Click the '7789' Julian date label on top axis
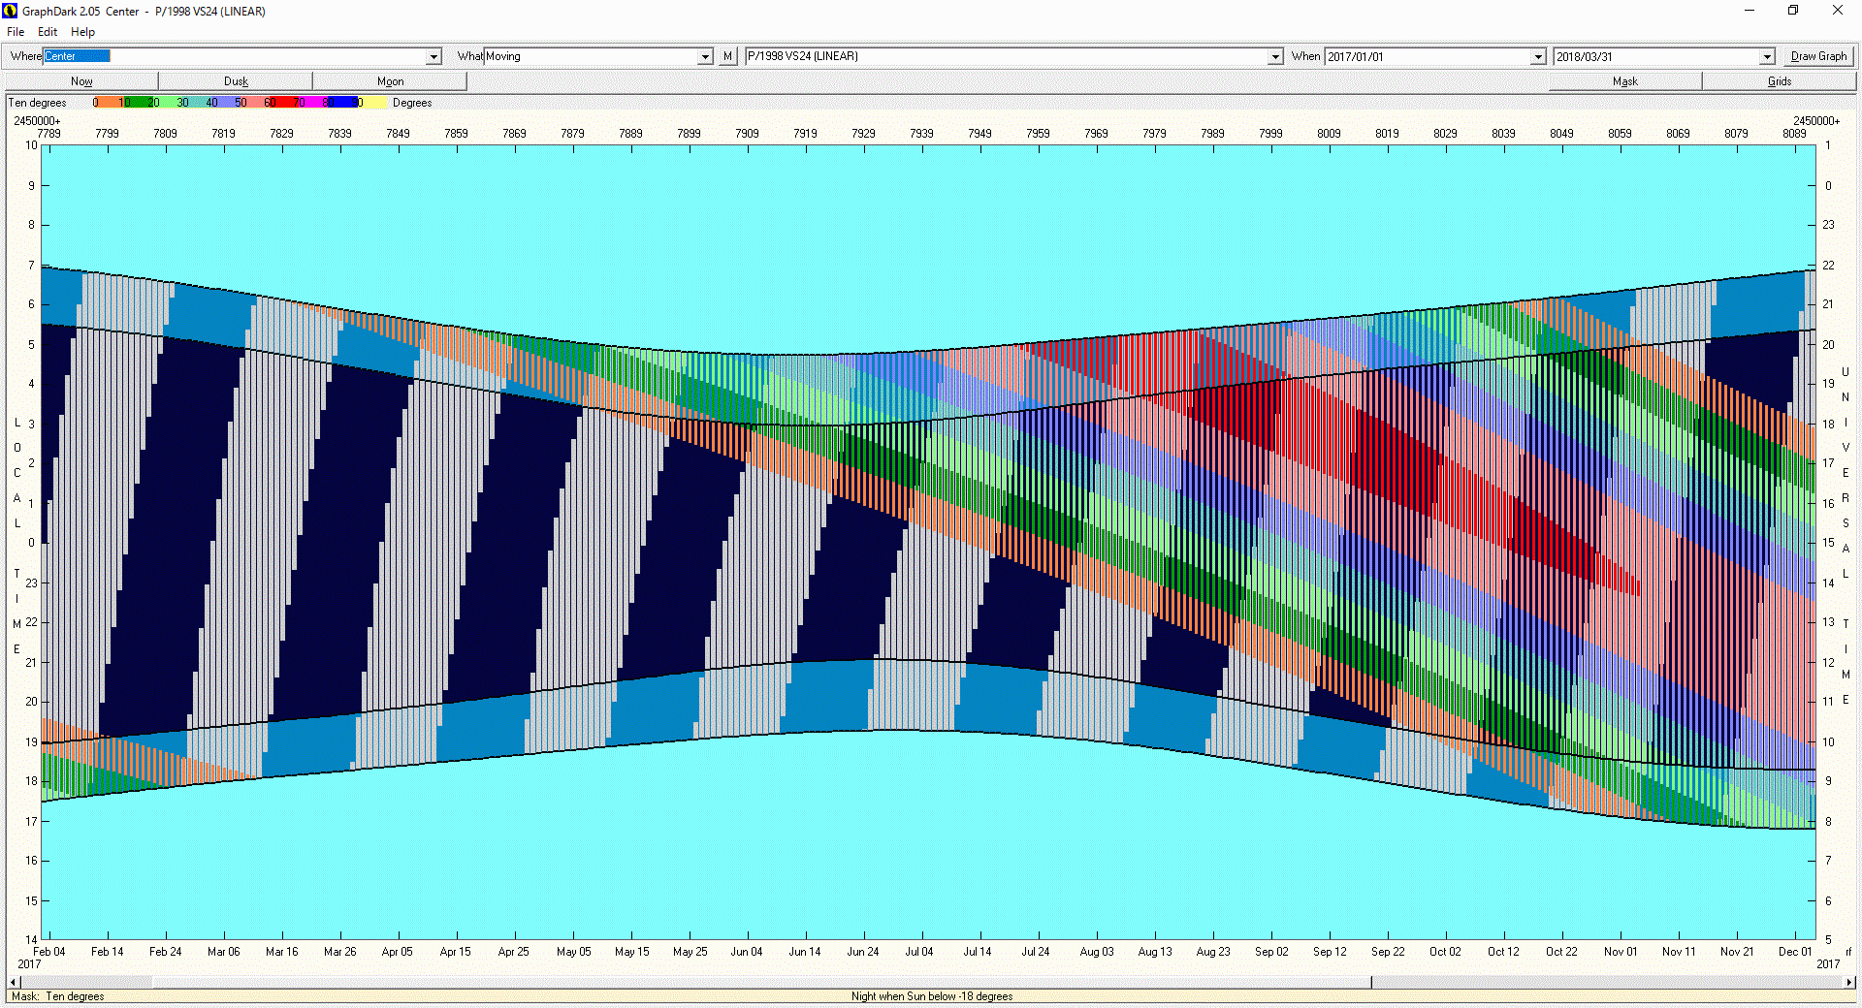This screenshot has height=1008, width=1862. (x=48, y=134)
